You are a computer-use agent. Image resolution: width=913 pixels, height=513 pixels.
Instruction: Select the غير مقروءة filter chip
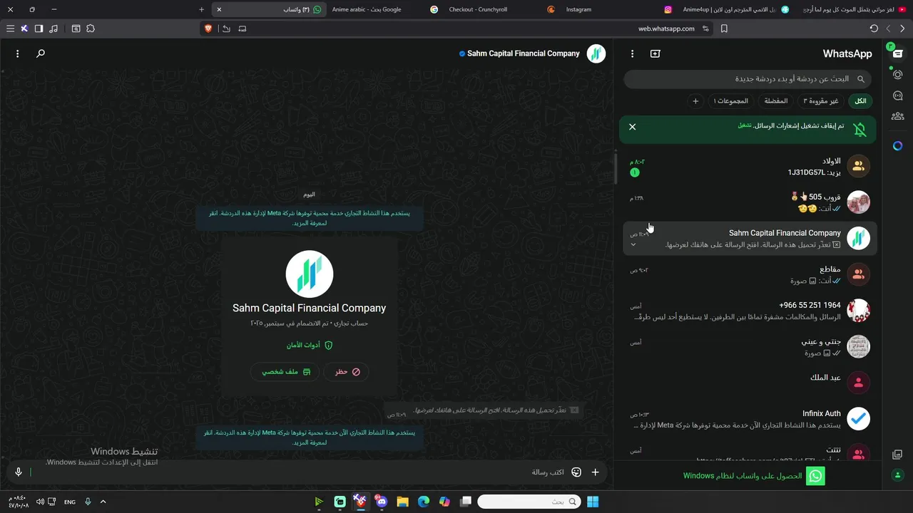(x=820, y=101)
